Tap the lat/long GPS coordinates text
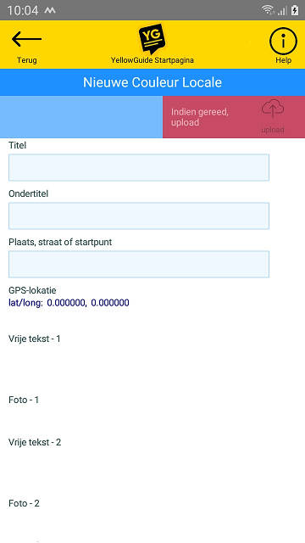305x543 pixels. (x=69, y=303)
